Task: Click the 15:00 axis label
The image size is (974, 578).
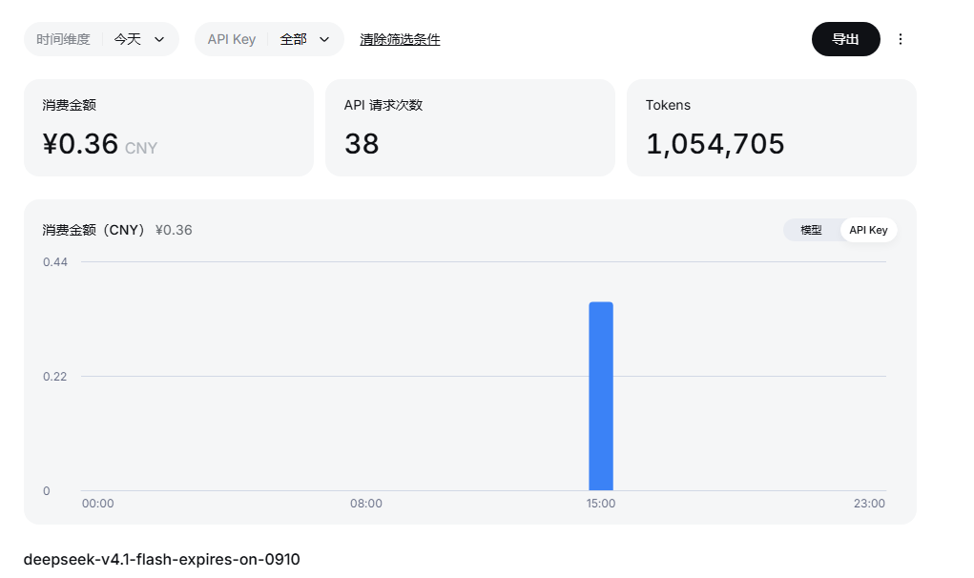Action: (x=601, y=504)
